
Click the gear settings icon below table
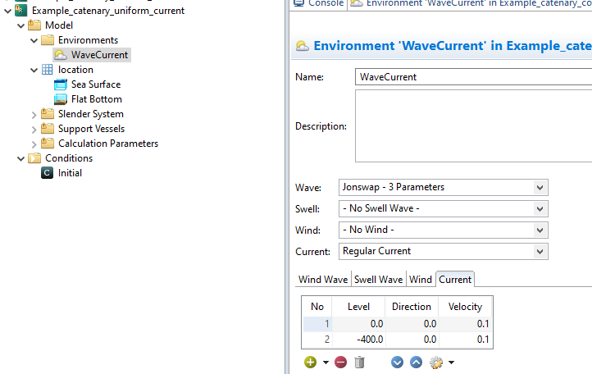(x=435, y=362)
